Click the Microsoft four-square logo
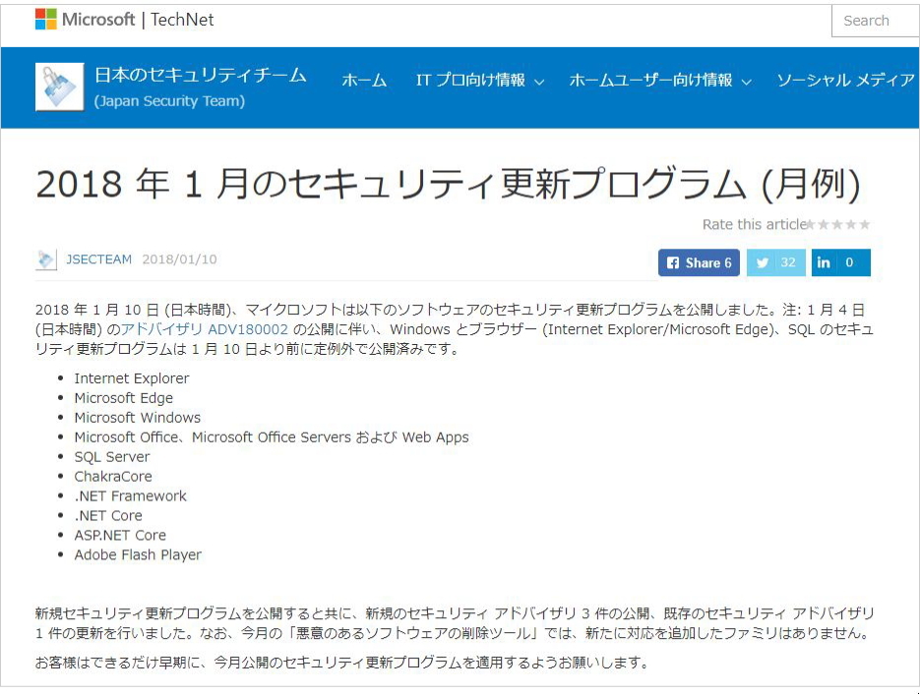This screenshot has height=694, width=920. [x=45, y=20]
